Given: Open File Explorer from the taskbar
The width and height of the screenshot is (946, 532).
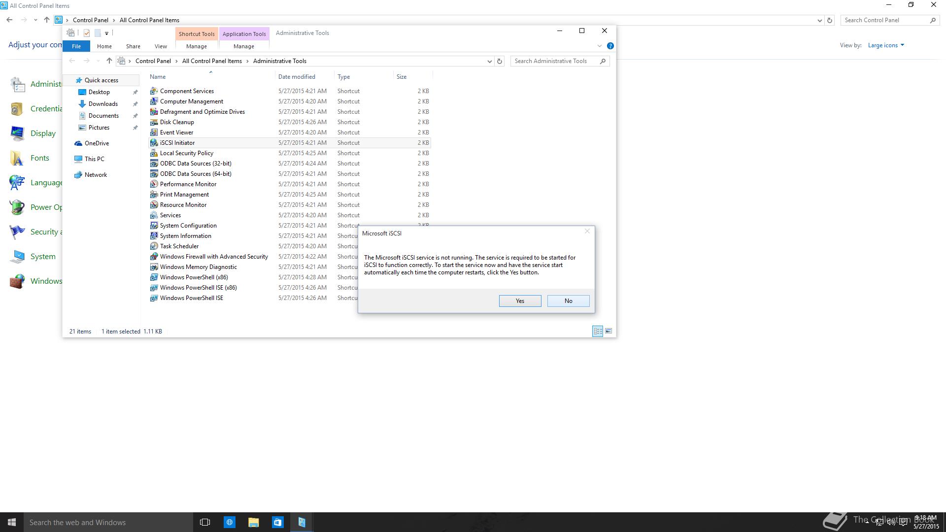Looking at the screenshot, I should [x=253, y=522].
